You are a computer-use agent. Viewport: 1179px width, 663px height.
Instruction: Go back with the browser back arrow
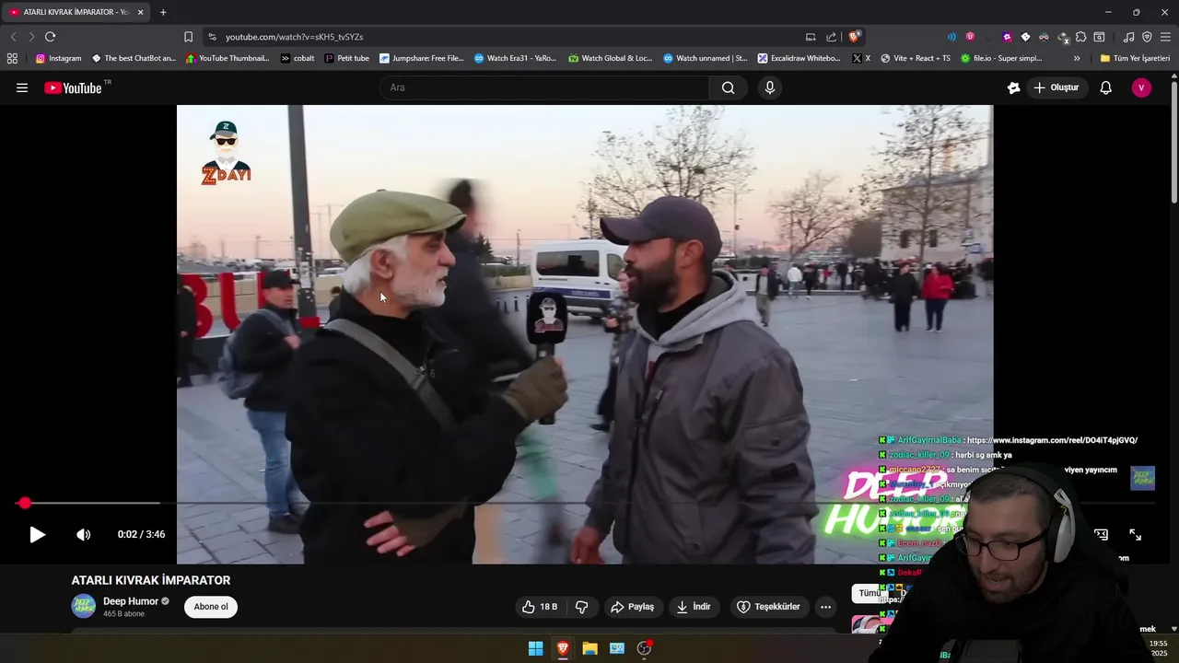coord(13,37)
